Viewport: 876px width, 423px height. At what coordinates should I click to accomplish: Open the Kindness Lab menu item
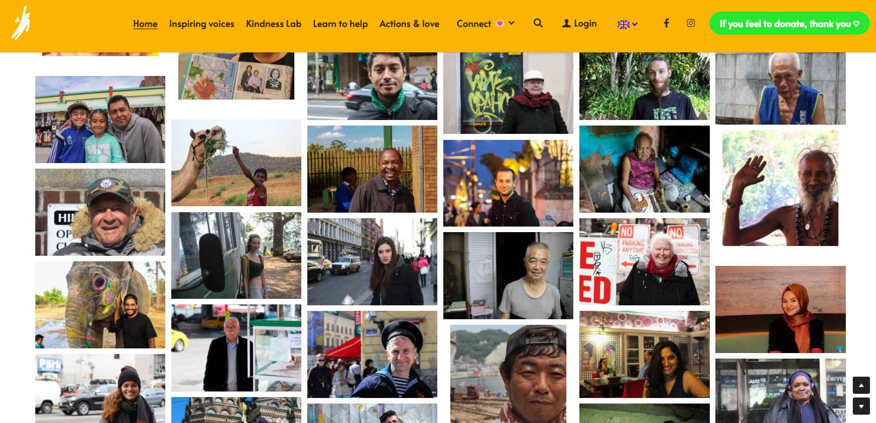(x=273, y=24)
